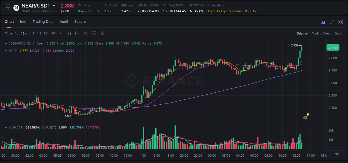Open the go-to-date calendar icon
Image resolution: width=348 pixels, height=163 pixels.
69,33
